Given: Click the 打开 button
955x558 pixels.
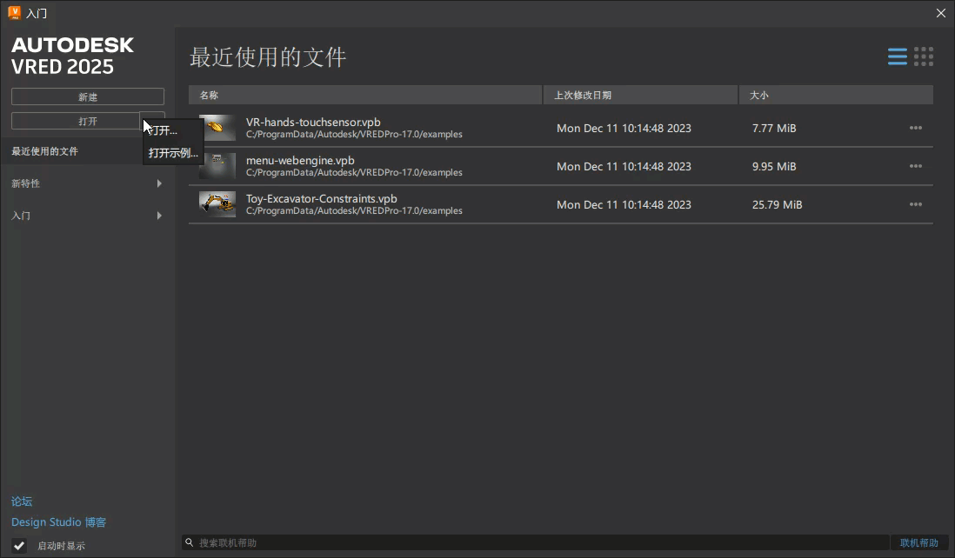Looking at the screenshot, I should (76, 121).
